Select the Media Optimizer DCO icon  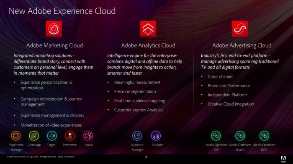click(x=264, y=136)
